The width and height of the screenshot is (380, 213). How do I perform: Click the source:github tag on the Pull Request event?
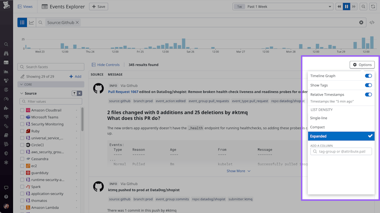(x=120, y=101)
